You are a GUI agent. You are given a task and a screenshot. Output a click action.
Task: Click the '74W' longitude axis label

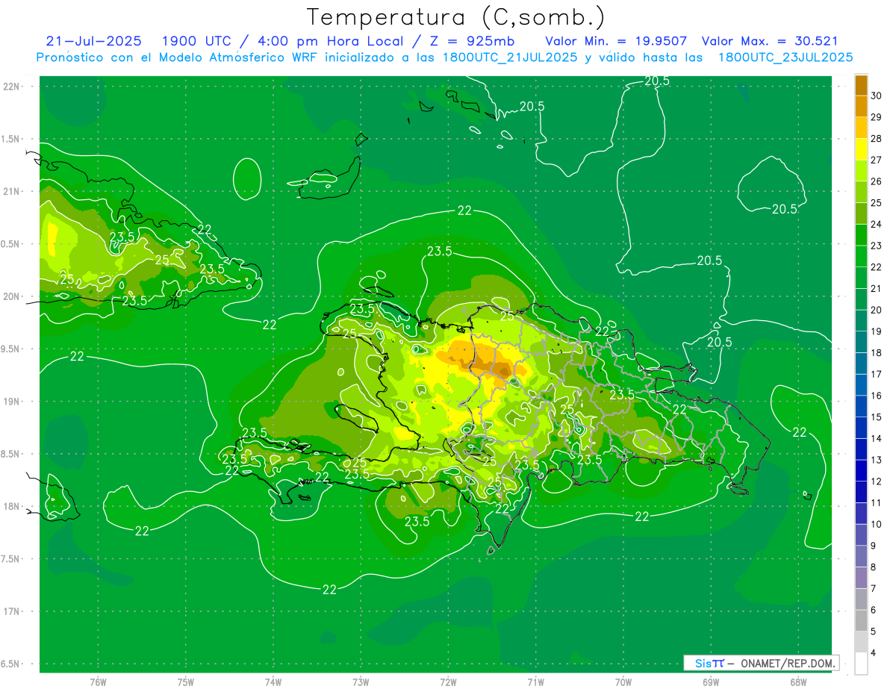click(273, 682)
